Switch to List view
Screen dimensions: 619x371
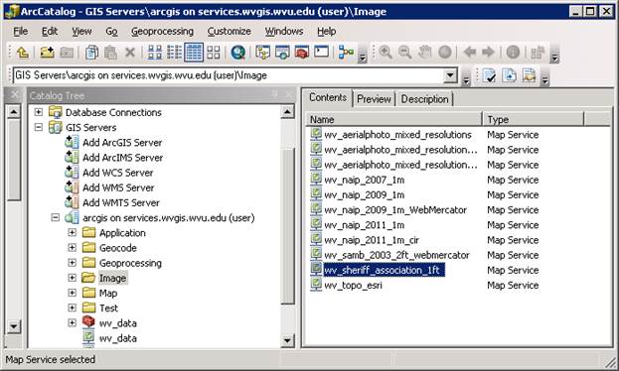pyautogui.click(x=174, y=52)
